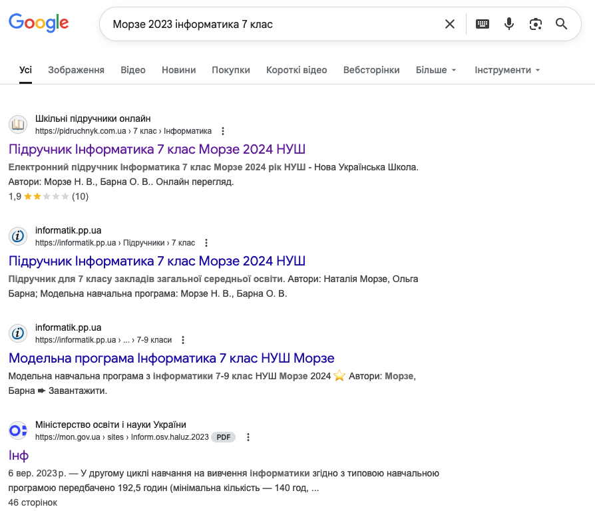Image resolution: width=595 pixels, height=511 pixels.
Task: Open three-dot menu for pidruchnyk.com.ua result
Action: [x=223, y=131]
